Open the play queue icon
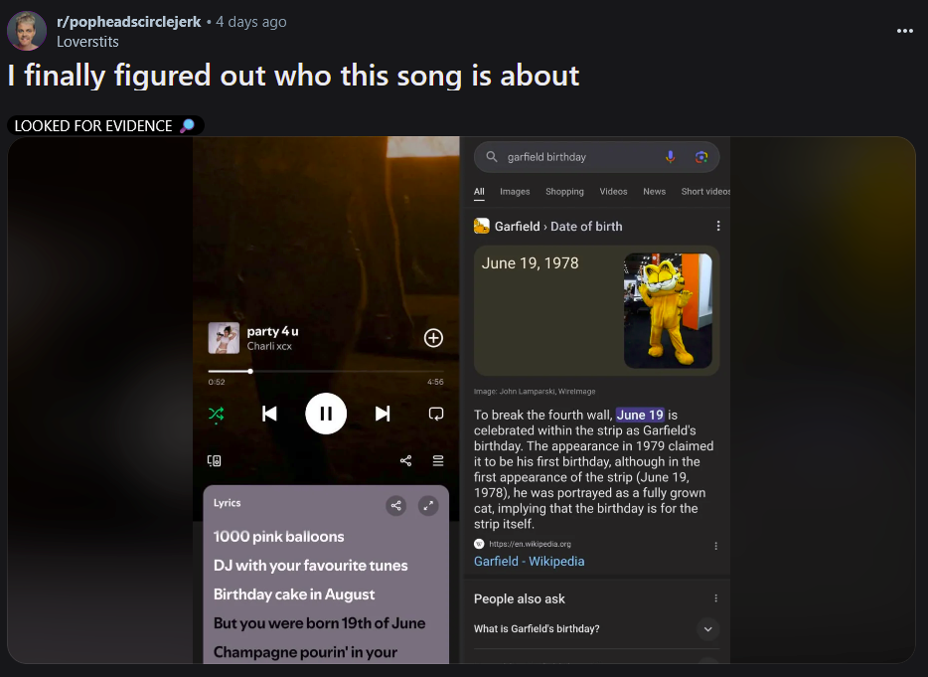 pos(438,460)
